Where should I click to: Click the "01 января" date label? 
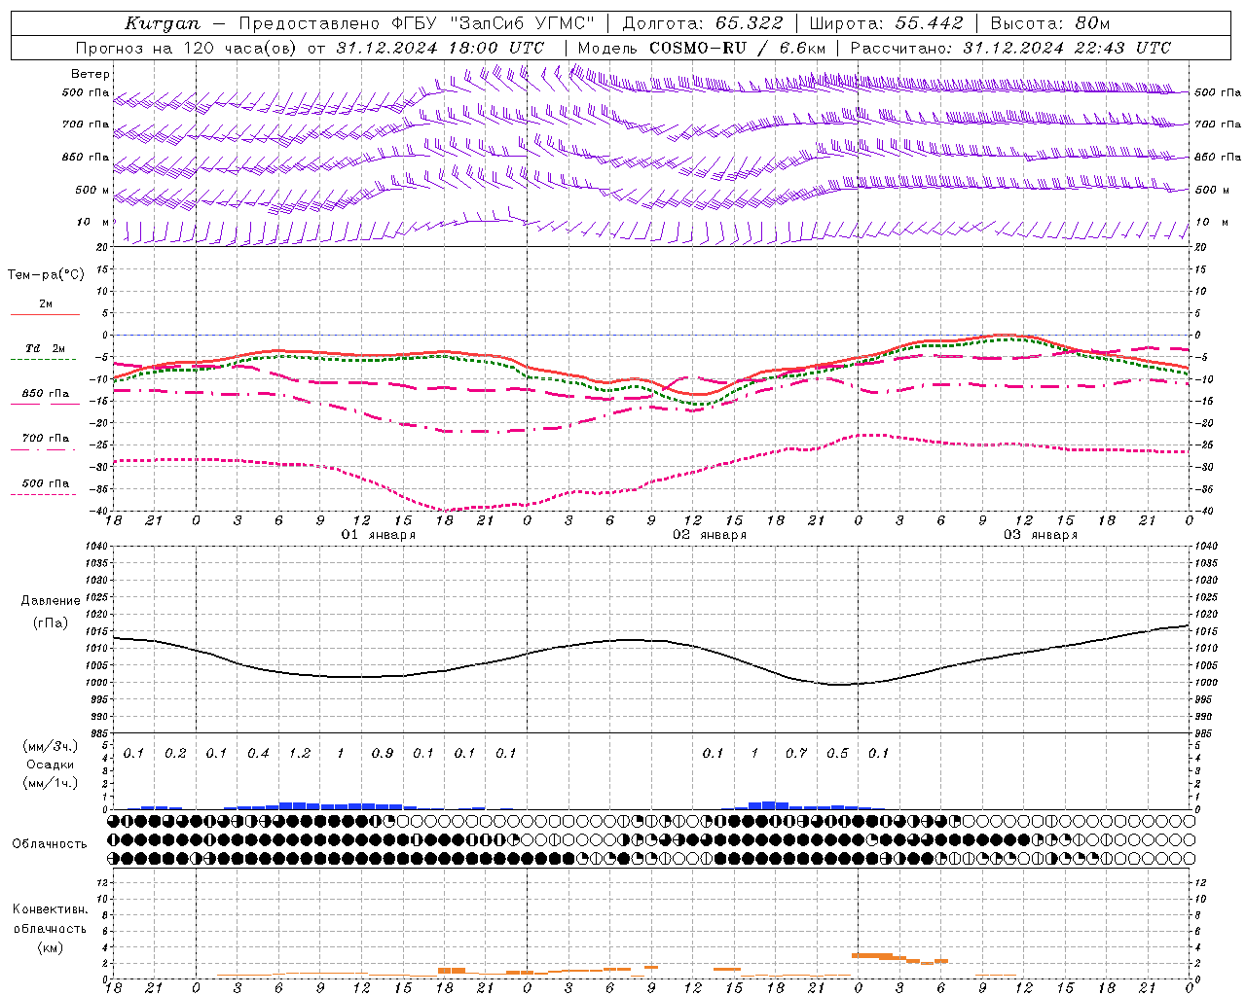point(379,535)
